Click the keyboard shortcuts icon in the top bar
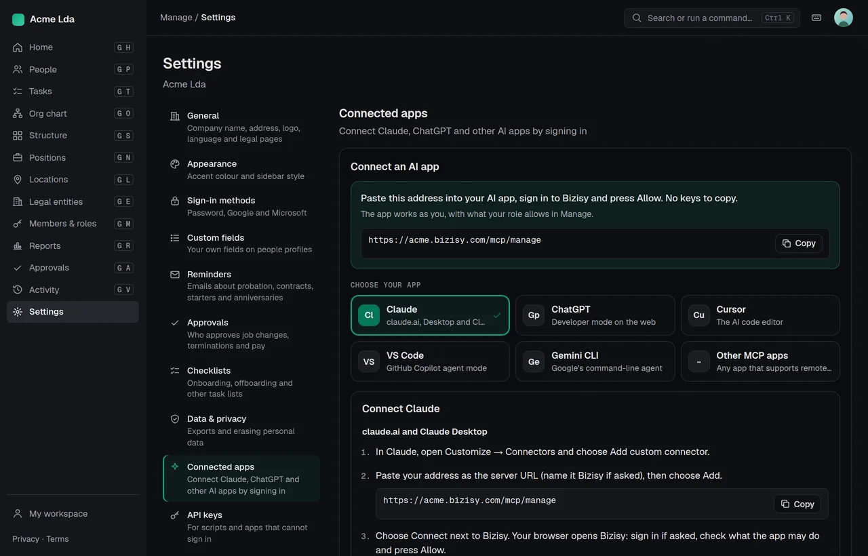The height and width of the screenshot is (556, 868). pos(816,18)
